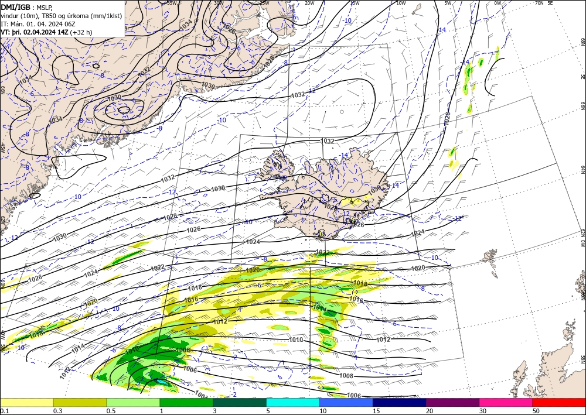Click the '0.1' legend value

coord(4,411)
